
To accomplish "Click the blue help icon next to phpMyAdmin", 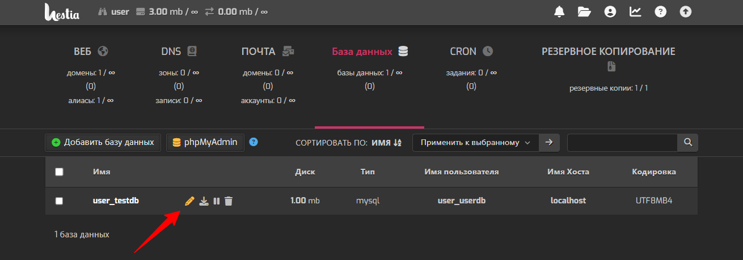I will (x=254, y=142).
